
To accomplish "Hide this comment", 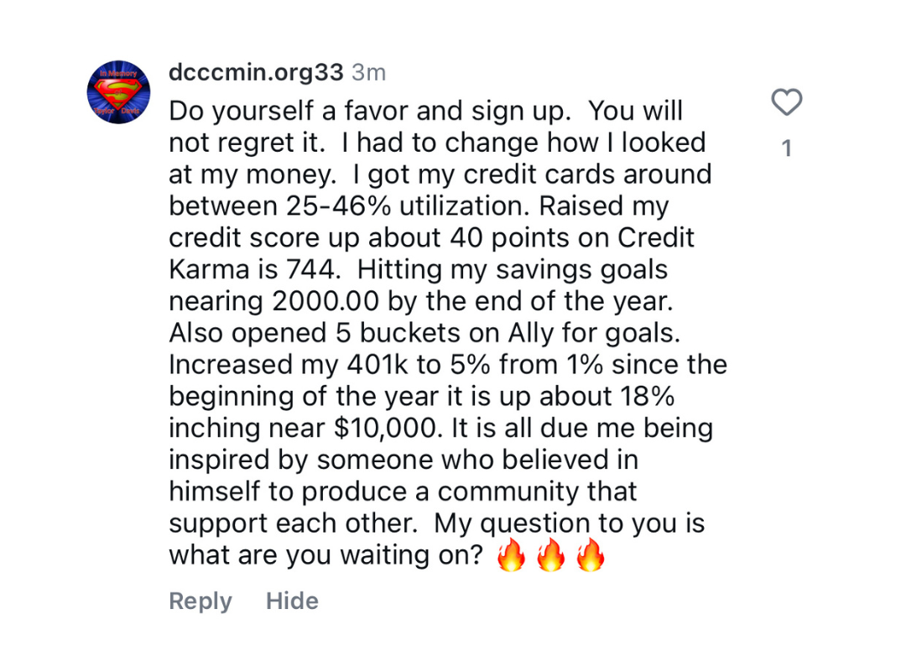I will [292, 601].
